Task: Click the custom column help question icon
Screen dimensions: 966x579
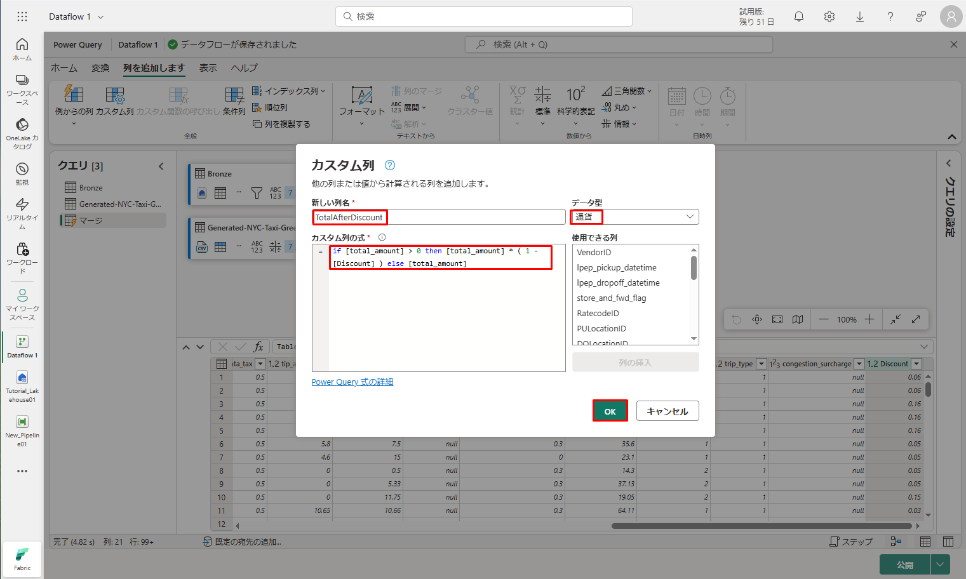Action: 390,165
